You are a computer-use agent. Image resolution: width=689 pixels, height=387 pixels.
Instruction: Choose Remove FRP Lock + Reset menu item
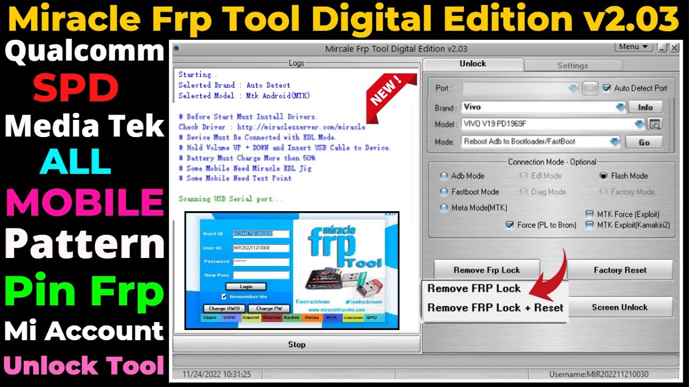(x=495, y=308)
